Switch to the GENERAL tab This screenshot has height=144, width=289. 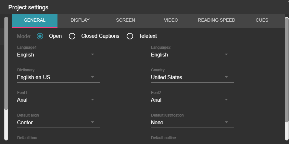(x=34, y=20)
